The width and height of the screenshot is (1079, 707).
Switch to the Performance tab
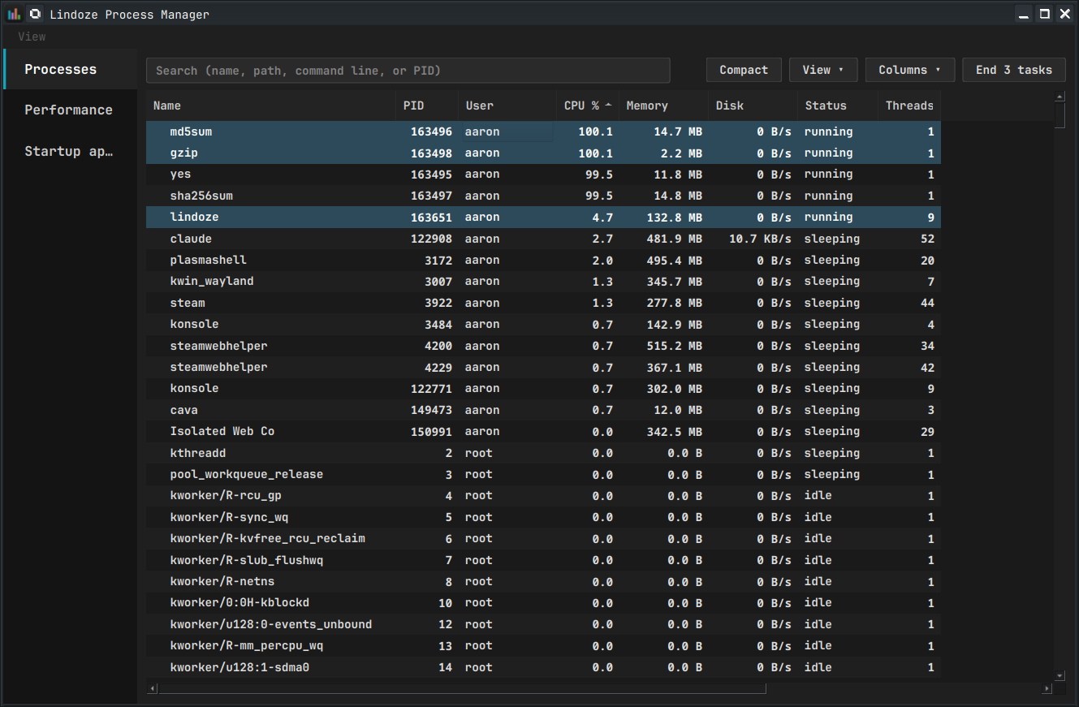71,110
